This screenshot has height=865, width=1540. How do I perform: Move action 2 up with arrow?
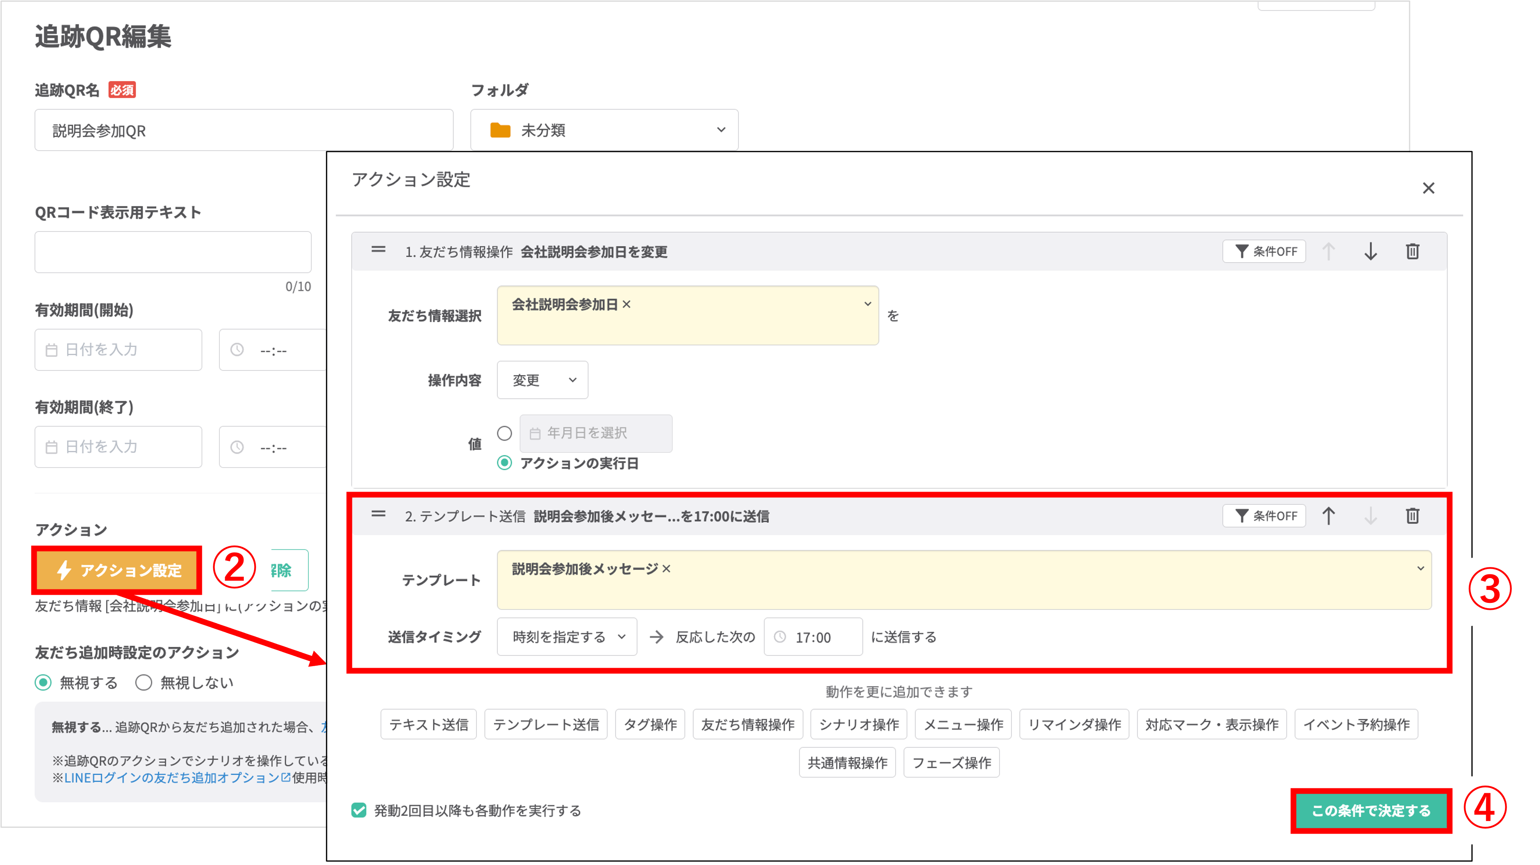1328,516
